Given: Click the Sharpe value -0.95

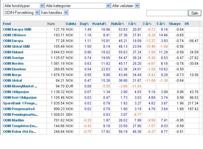Looking at the screenshot, I should pos(180,120).
